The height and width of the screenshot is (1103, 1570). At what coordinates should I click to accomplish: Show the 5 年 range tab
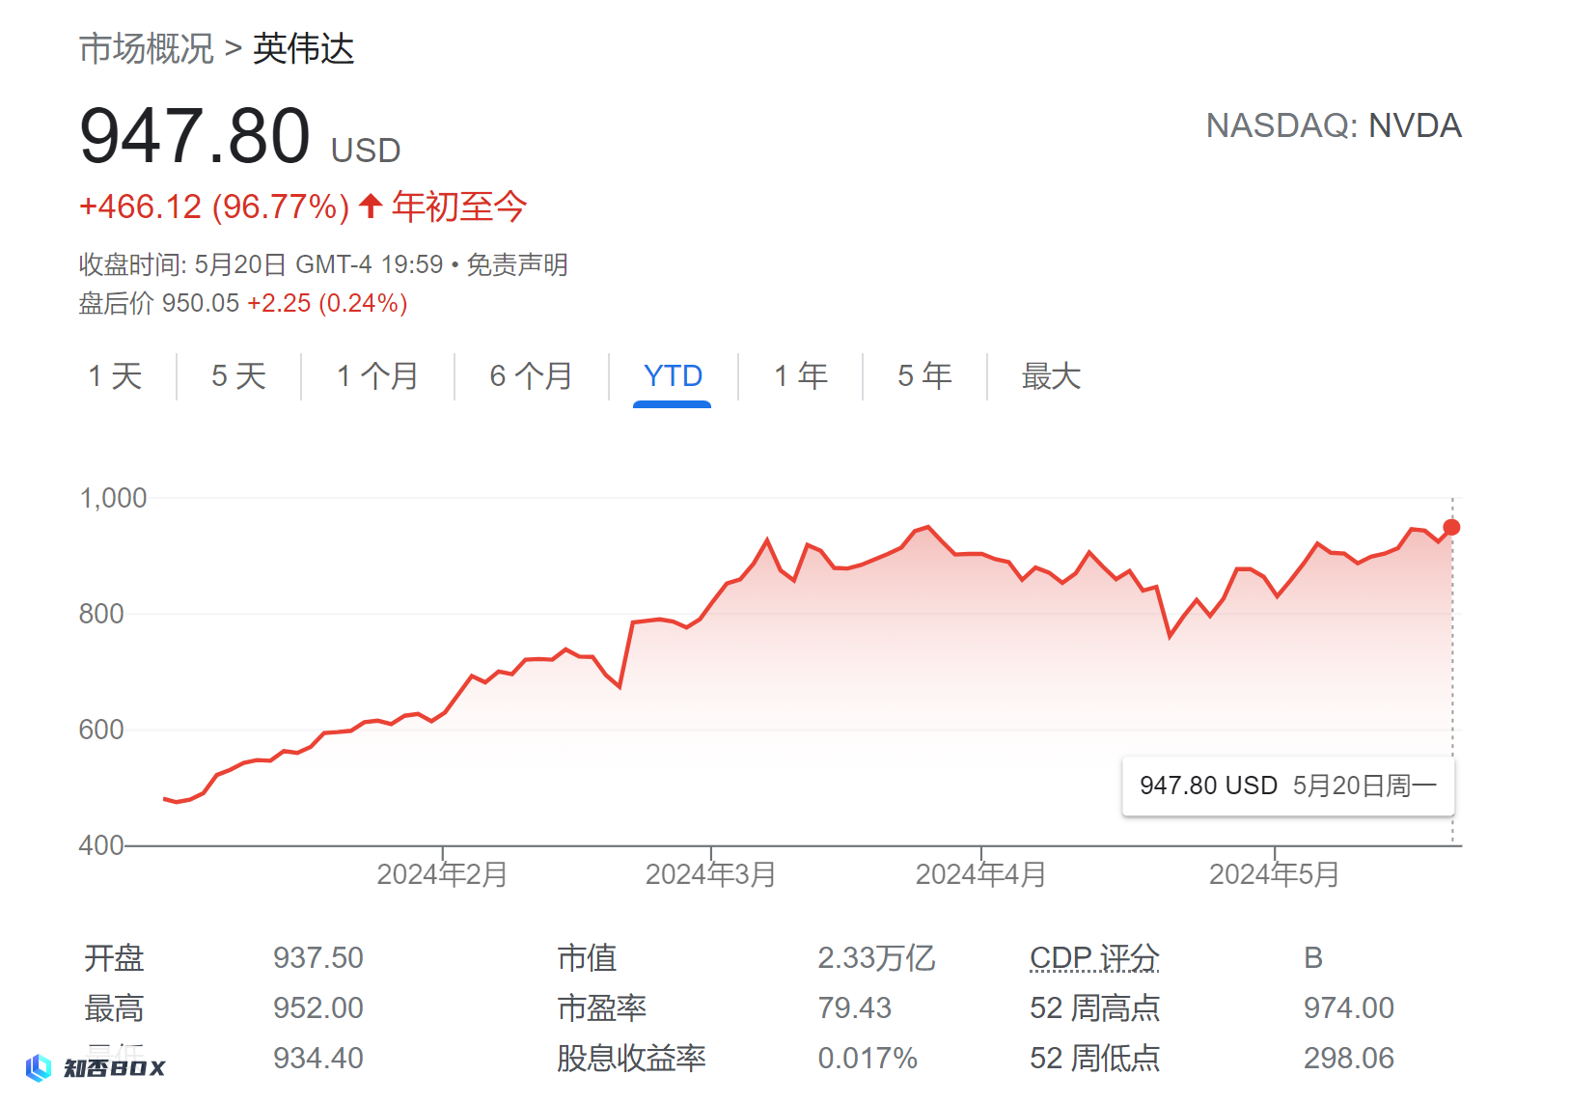tap(924, 375)
